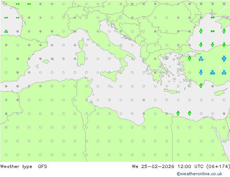The image size is (230, 177).
Task: Open the weatheronline.co.uk copyright link
Action: click(199, 174)
